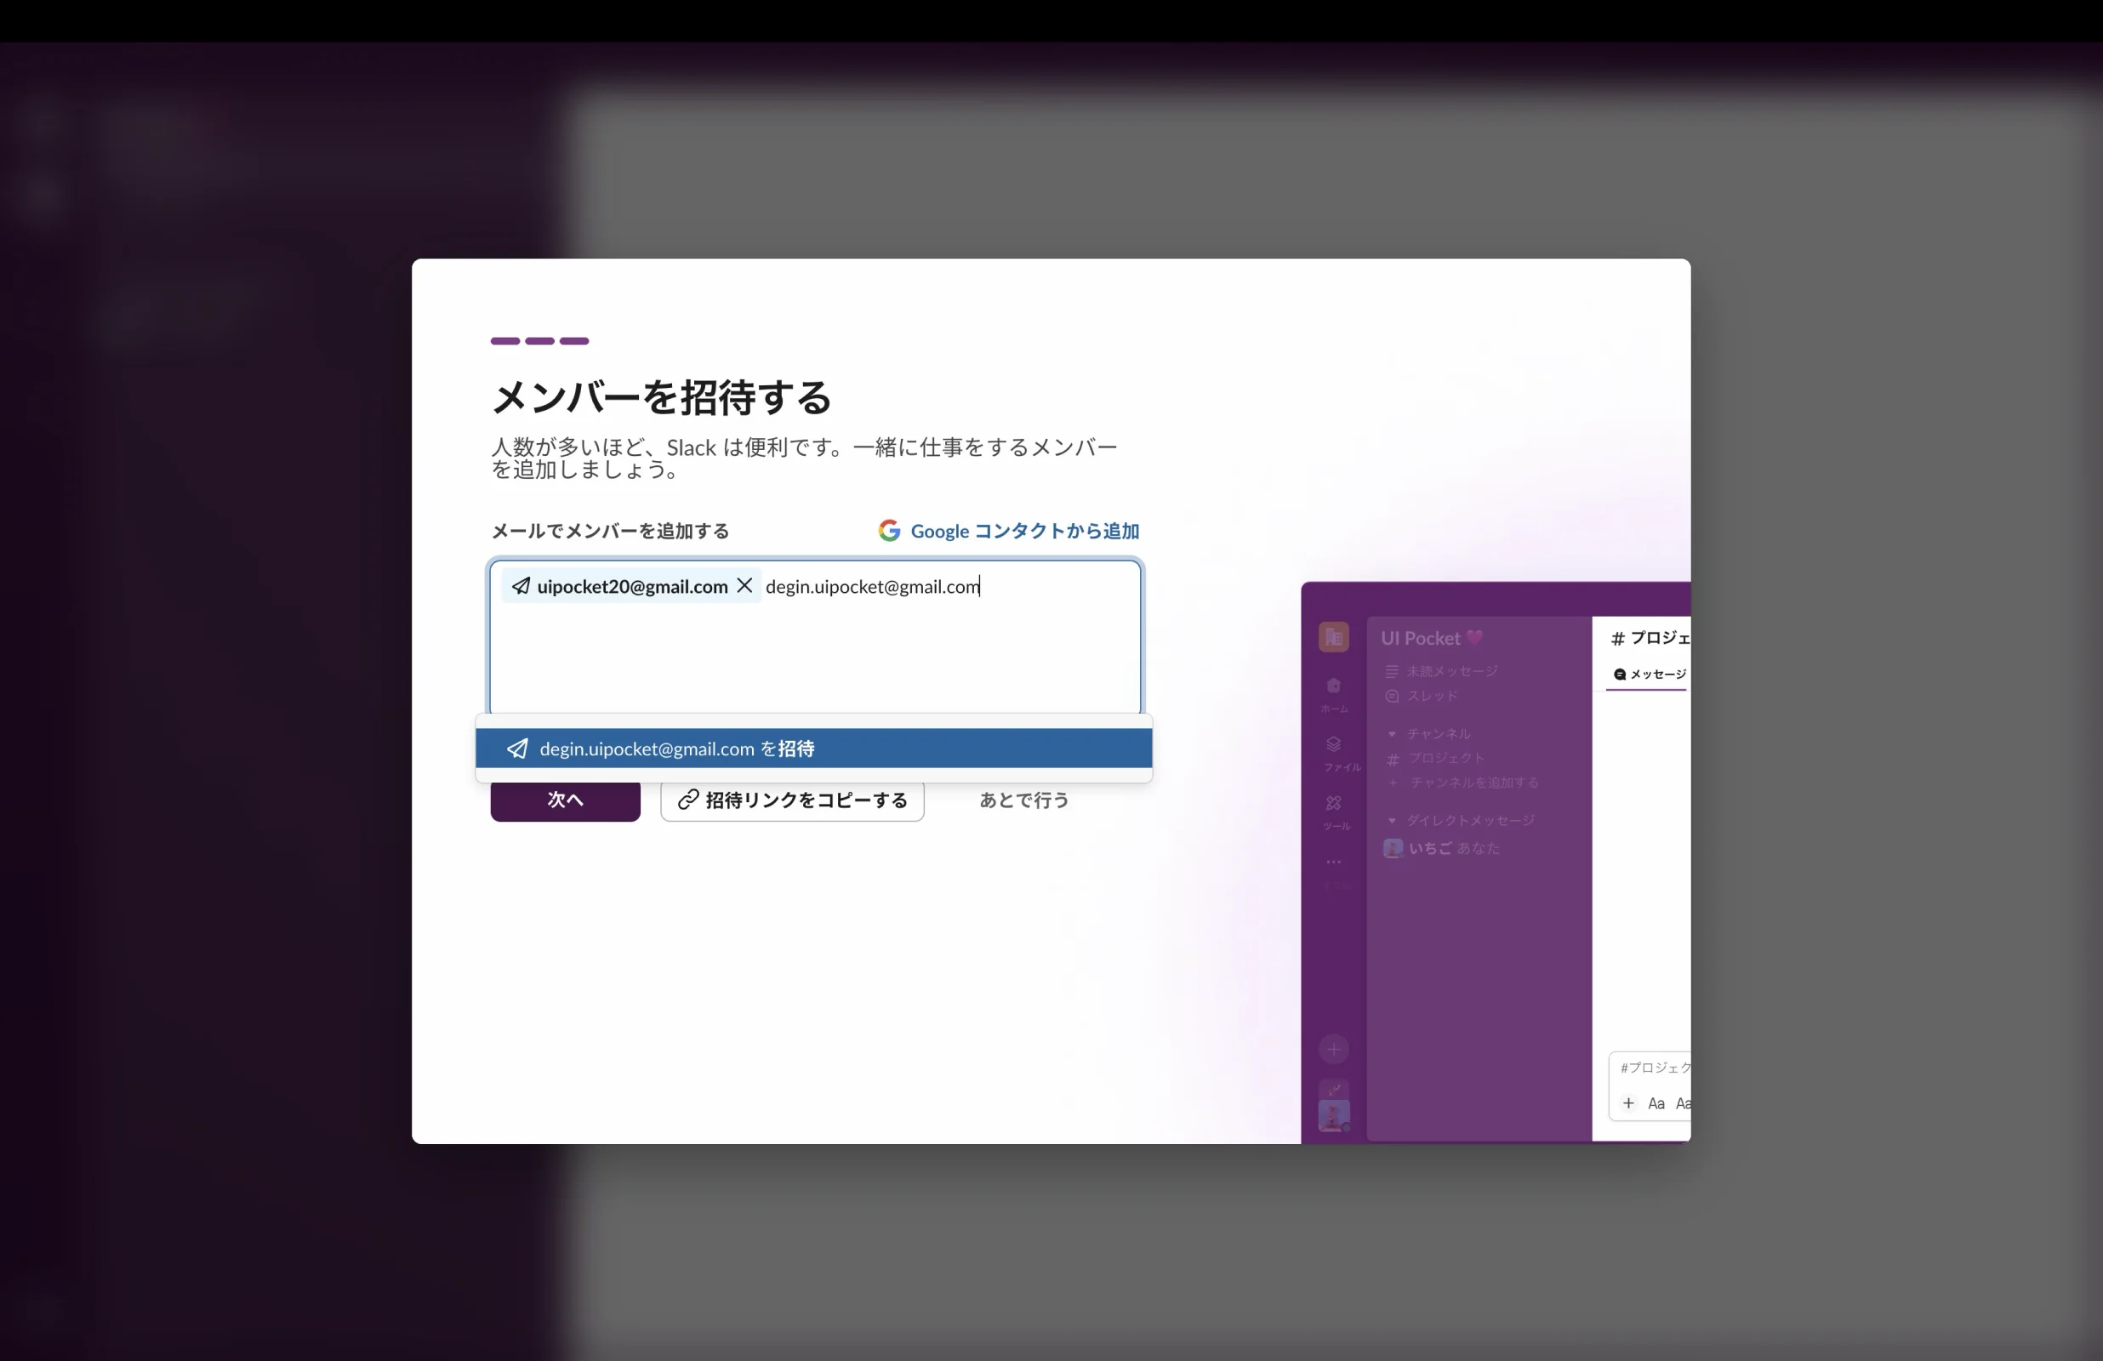The height and width of the screenshot is (1361, 2103).
Task: Click user avatar at preview sidebar bottom
Action: 1333,1116
